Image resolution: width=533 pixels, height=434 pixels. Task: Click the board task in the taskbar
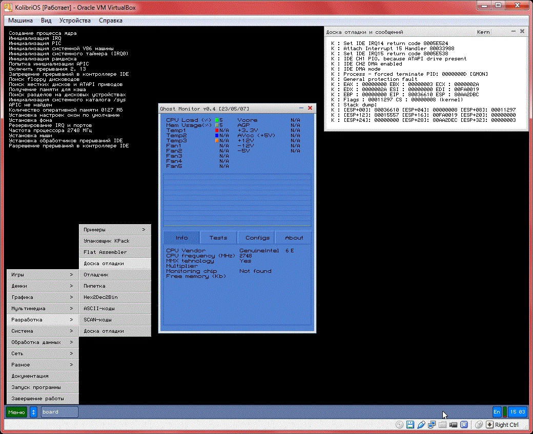[59, 412]
